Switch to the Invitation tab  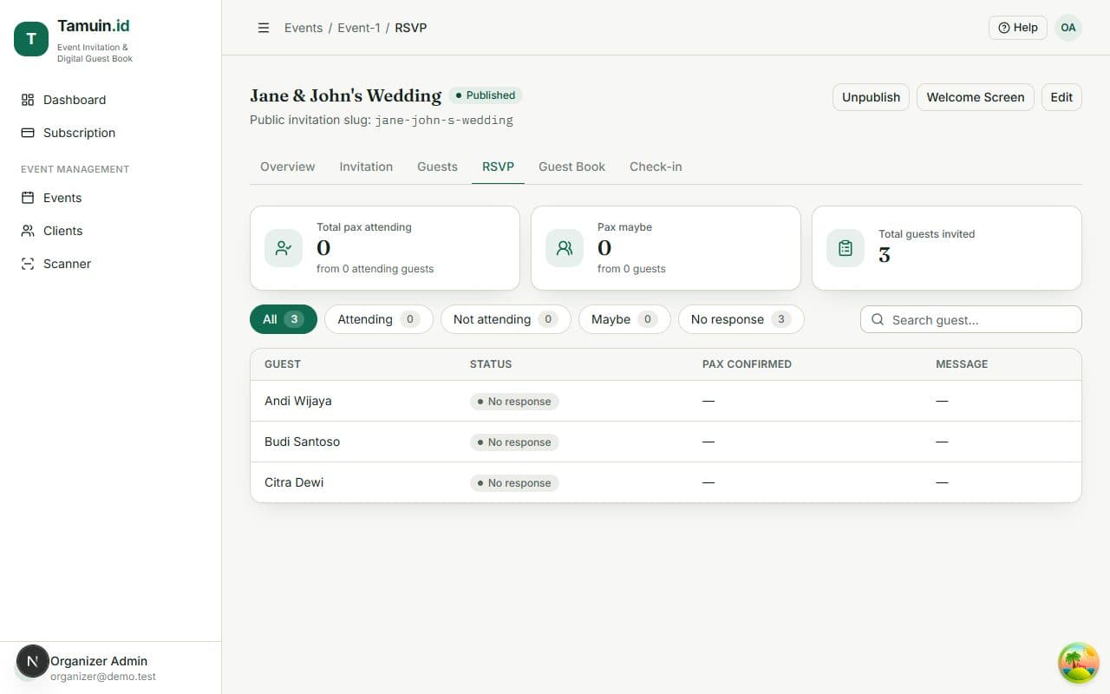[366, 167]
